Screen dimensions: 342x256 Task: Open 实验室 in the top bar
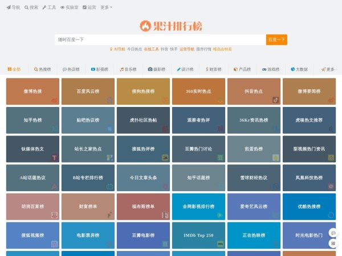coord(70,7)
